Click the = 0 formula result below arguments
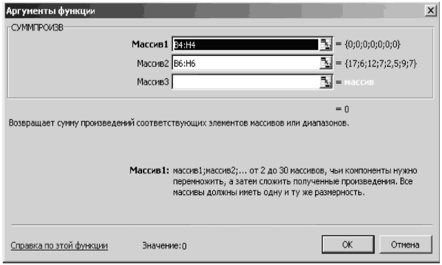 coord(342,109)
